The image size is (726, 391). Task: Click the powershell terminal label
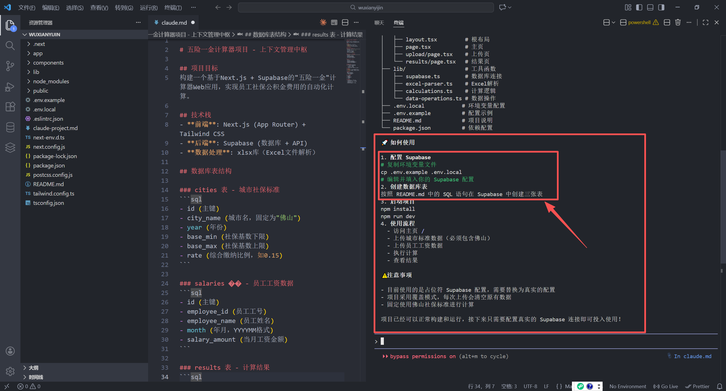[x=639, y=22]
